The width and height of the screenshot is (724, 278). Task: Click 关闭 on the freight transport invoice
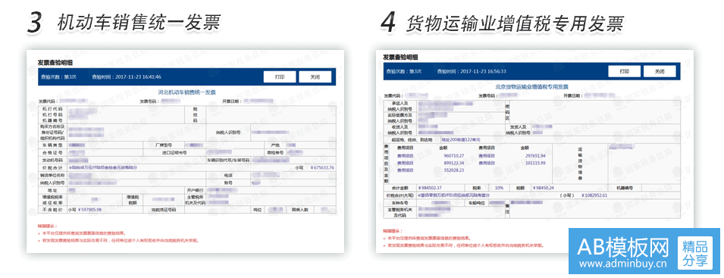click(660, 71)
